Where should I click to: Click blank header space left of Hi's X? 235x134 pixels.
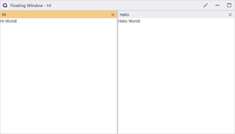click(x=59, y=15)
